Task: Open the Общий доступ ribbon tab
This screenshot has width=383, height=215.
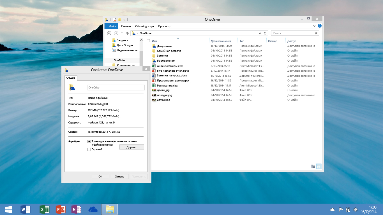Action: click(x=144, y=26)
